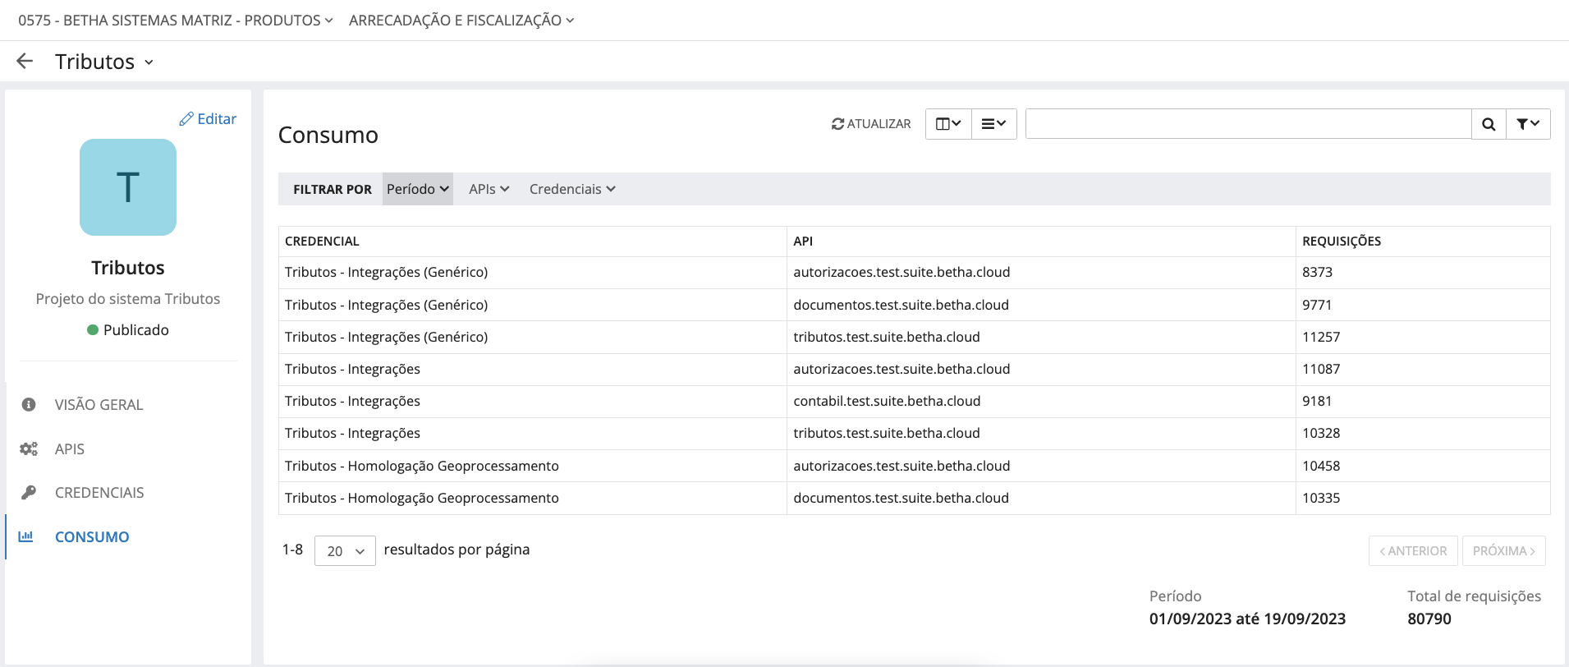This screenshot has height=667, width=1569.
Task: Click the requisições value 10458
Action: coord(1321,466)
